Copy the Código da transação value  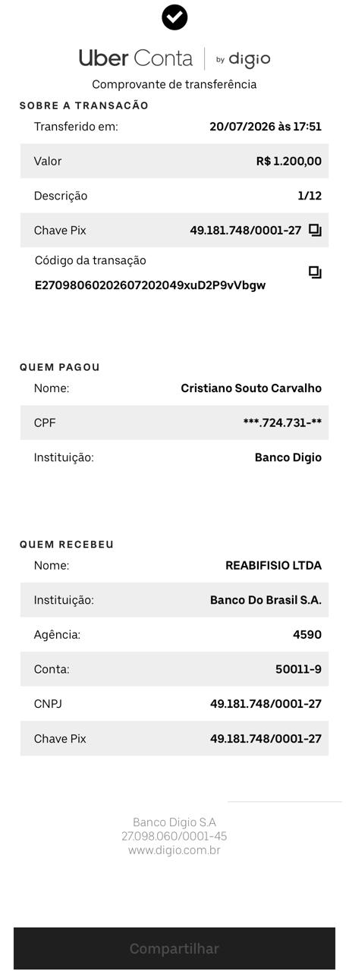coord(315,272)
